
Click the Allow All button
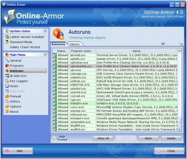pos(103,138)
